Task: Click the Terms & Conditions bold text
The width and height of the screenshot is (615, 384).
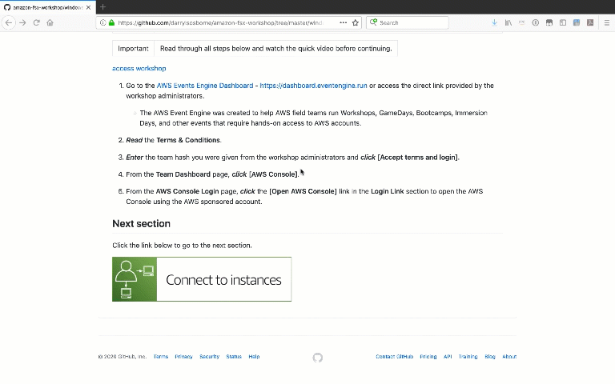Action: point(188,140)
